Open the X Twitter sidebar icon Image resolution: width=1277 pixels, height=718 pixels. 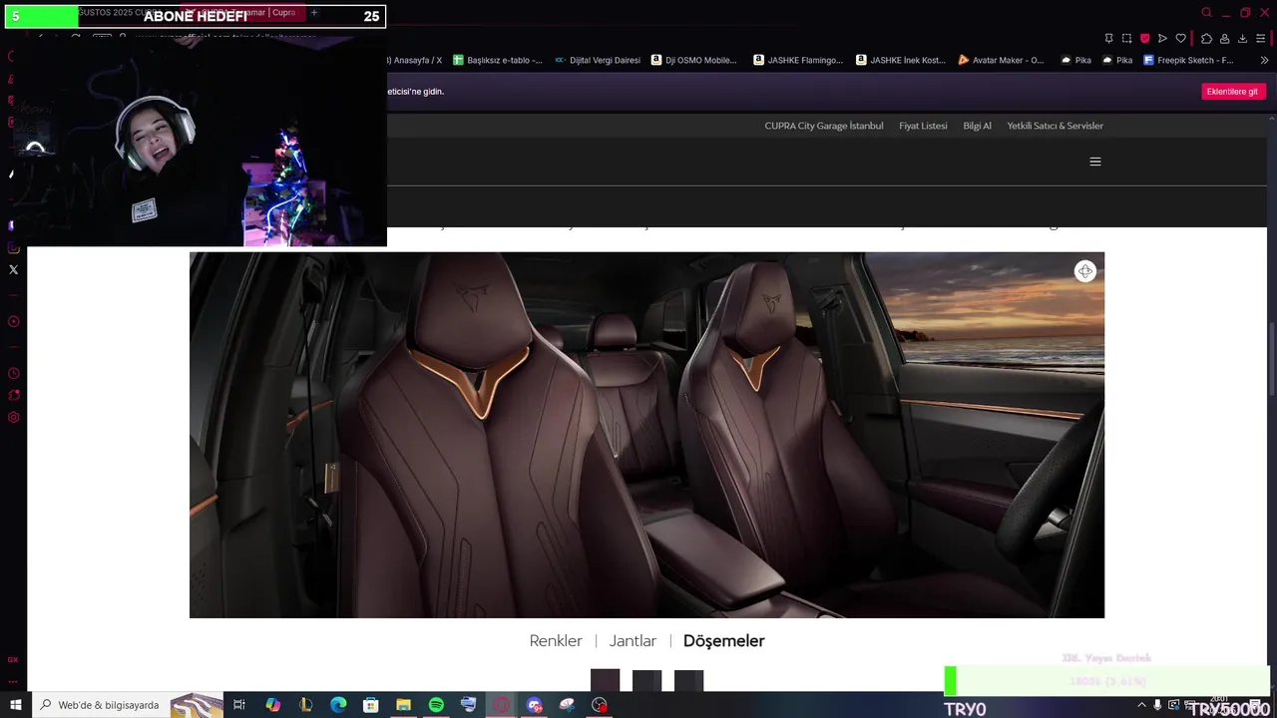13,269
